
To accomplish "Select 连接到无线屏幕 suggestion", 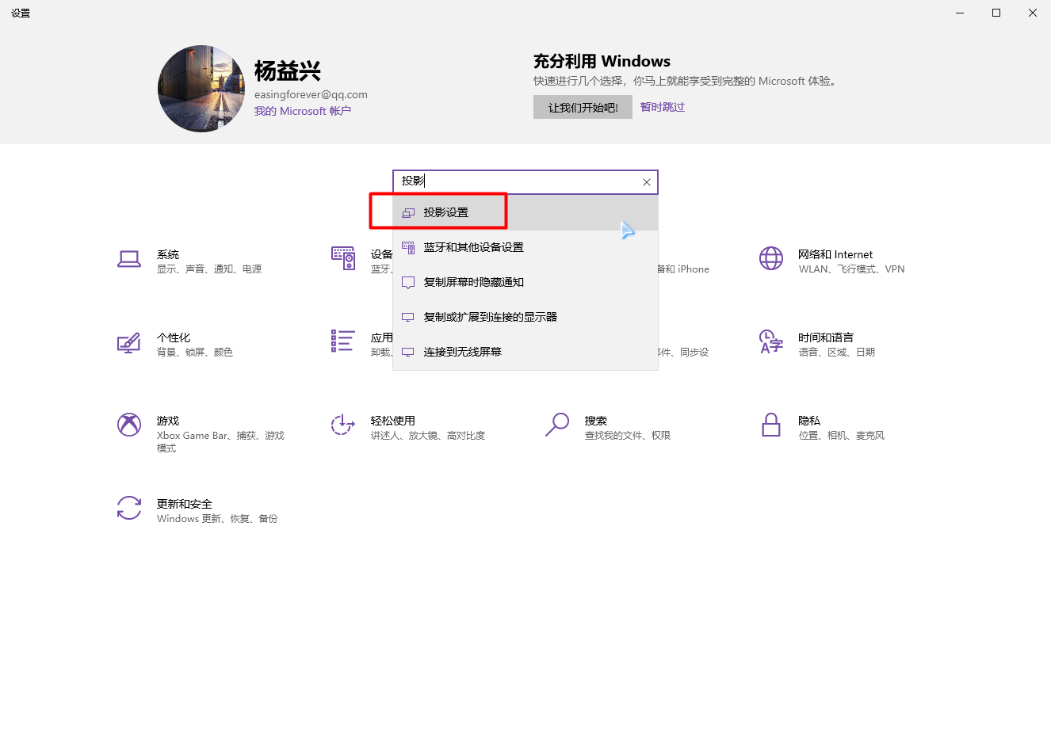I will pos(525,352).
